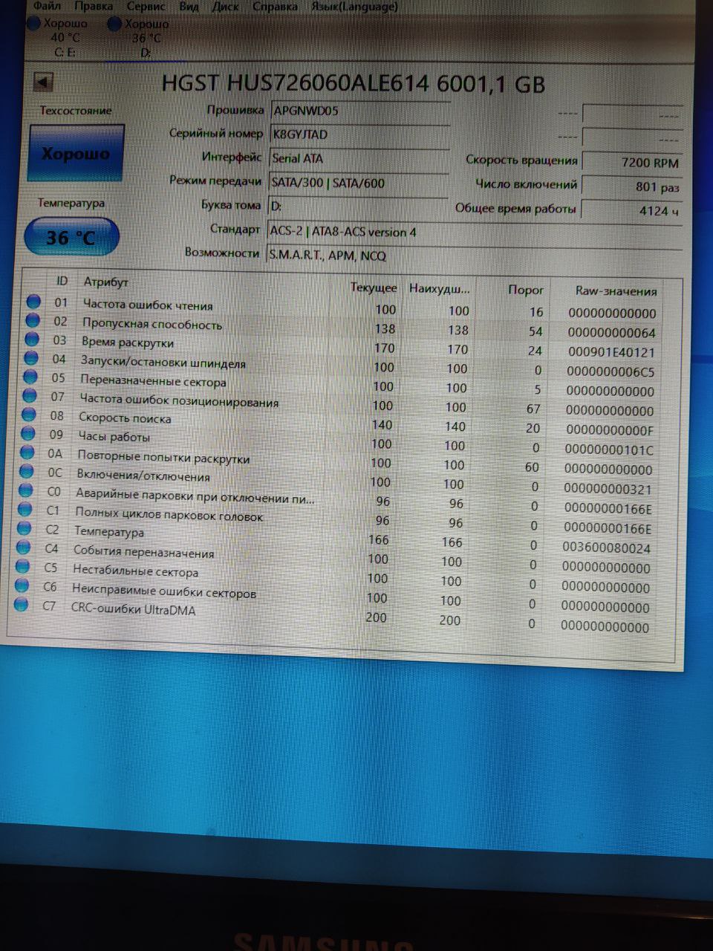
Task: Open the Правка menu
Action: (x=94, y=6)
